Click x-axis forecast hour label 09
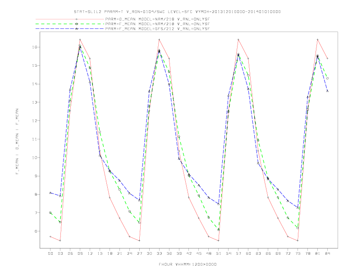 tap(80, 253)
